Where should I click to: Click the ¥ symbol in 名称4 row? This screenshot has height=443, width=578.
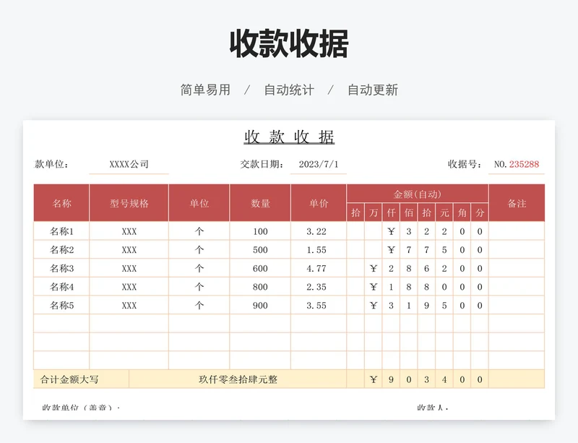point(374,287)
